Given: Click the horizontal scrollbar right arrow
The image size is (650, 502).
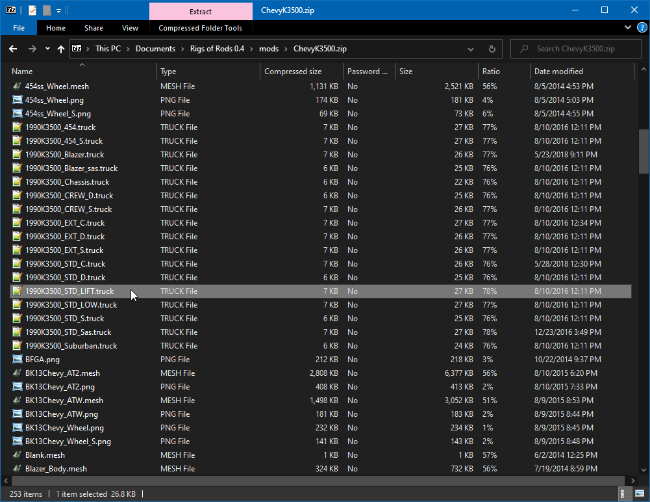Looking at the screenshot, I should [632, 481].
